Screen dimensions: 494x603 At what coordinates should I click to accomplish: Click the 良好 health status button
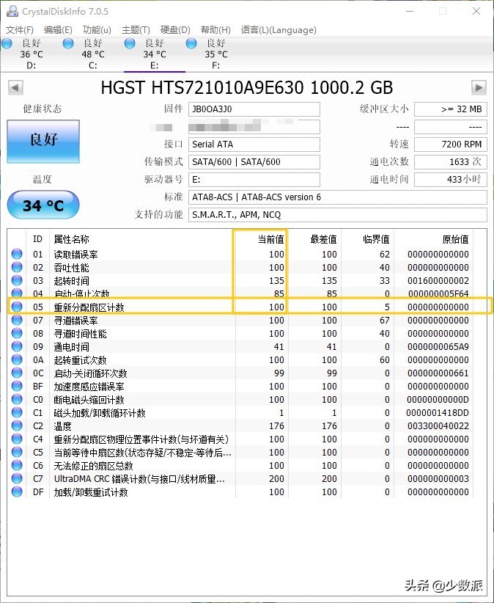click(43, 141)
